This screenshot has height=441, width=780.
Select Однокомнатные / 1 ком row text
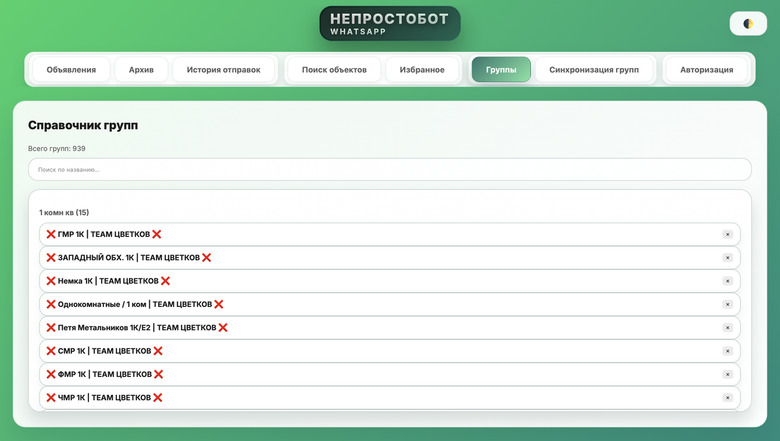[135, 305]
